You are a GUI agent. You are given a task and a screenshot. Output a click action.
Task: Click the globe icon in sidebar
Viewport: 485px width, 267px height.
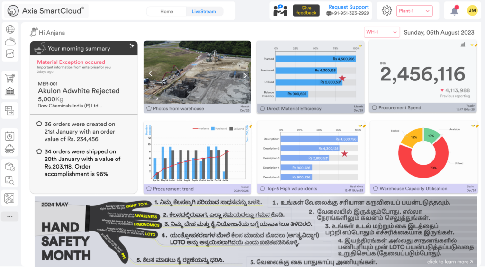10,29
